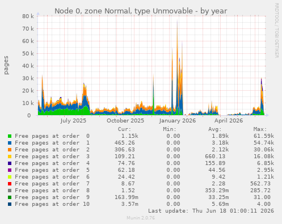Click the '30 k' y-axis label

pyautogui.click(x=28, y=78)
